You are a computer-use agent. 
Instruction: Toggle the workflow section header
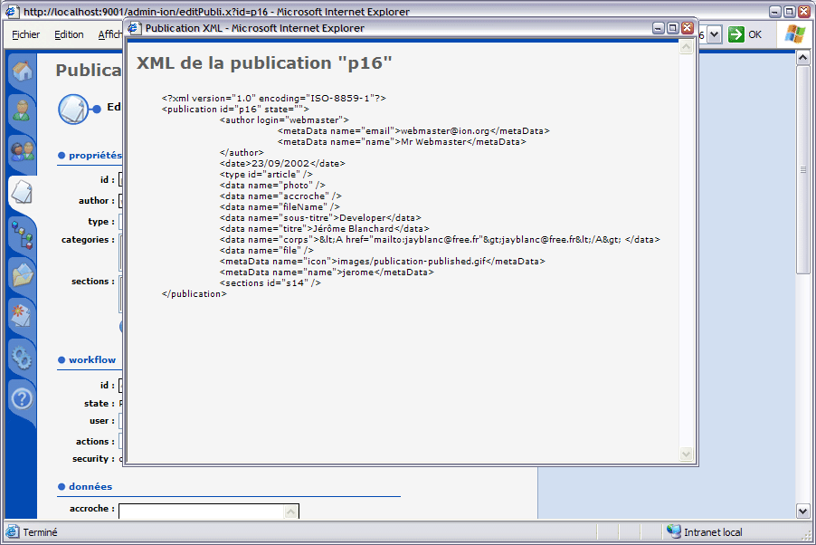point(91,359)
